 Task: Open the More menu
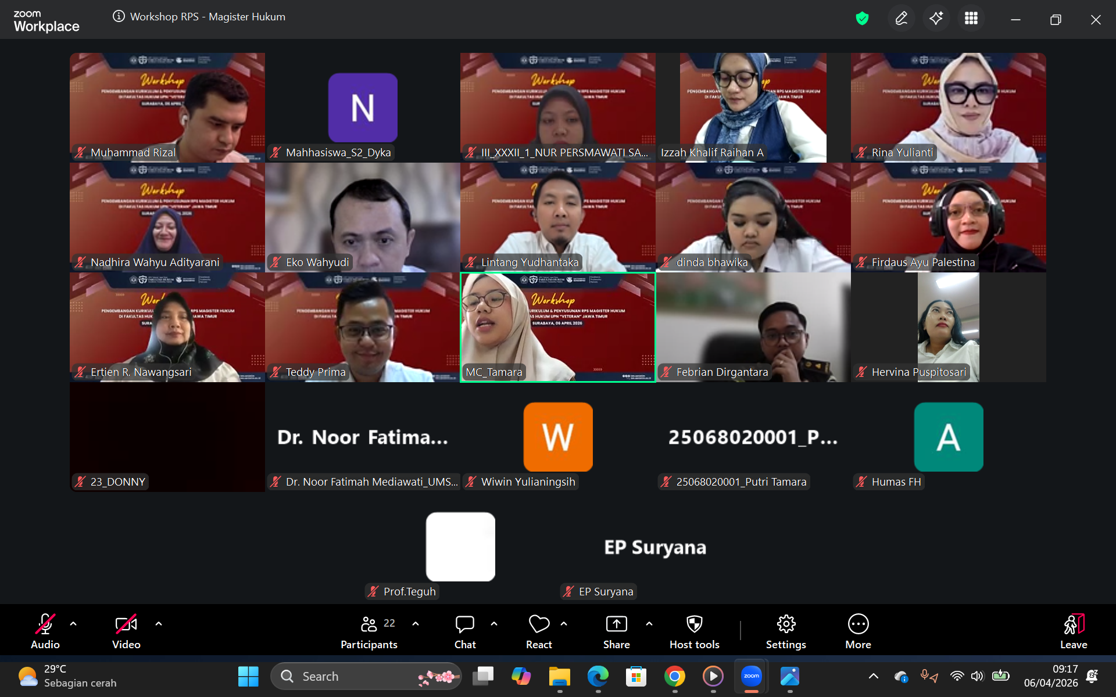(858, 631)
